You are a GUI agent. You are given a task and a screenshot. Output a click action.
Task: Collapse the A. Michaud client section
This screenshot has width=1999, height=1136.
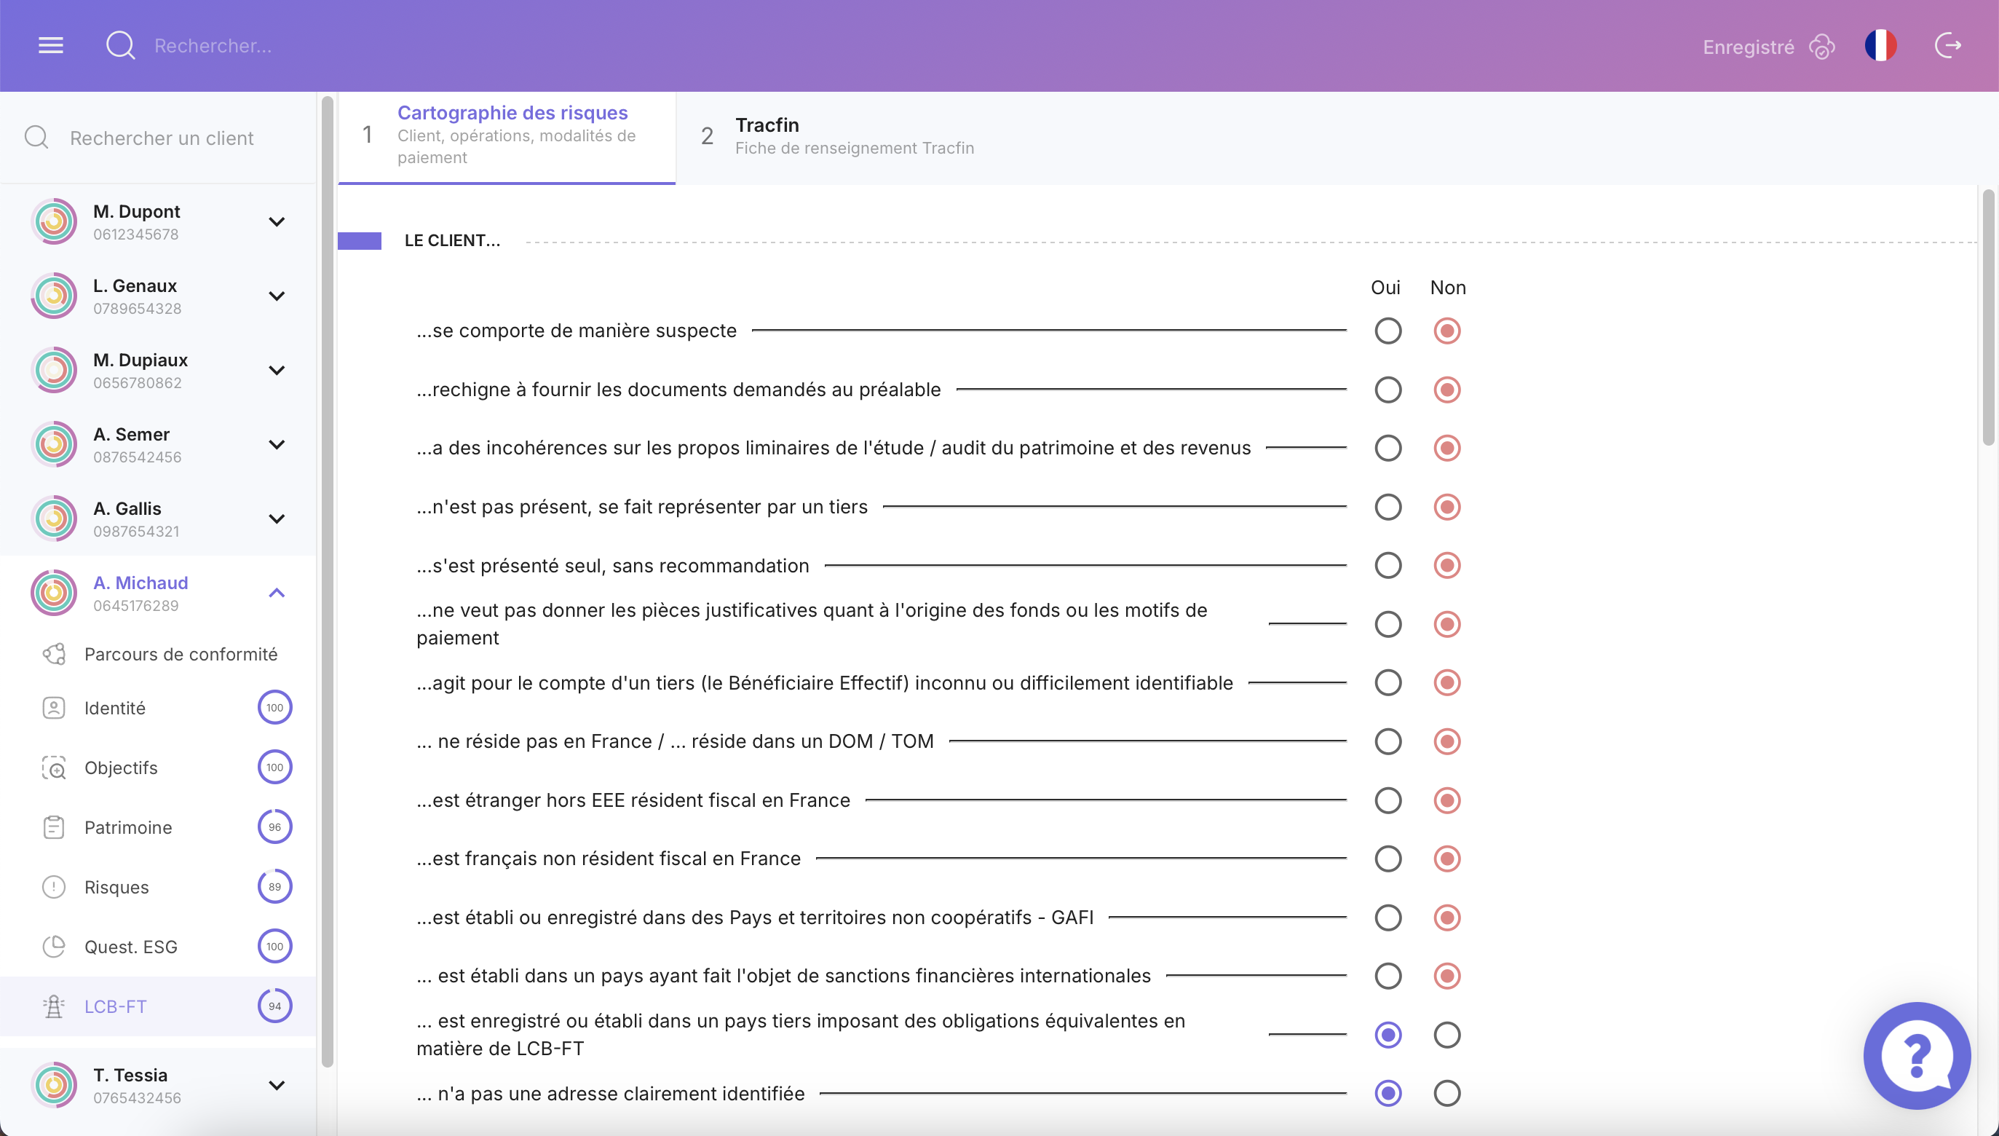(276, 593)
